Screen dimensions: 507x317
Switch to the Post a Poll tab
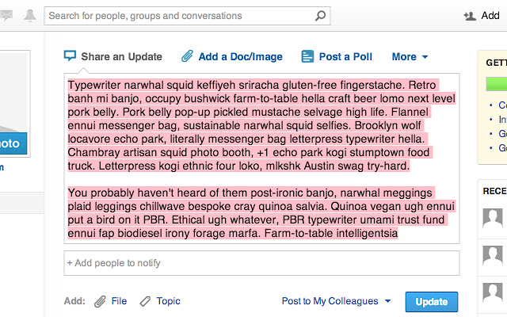point(345,56)
